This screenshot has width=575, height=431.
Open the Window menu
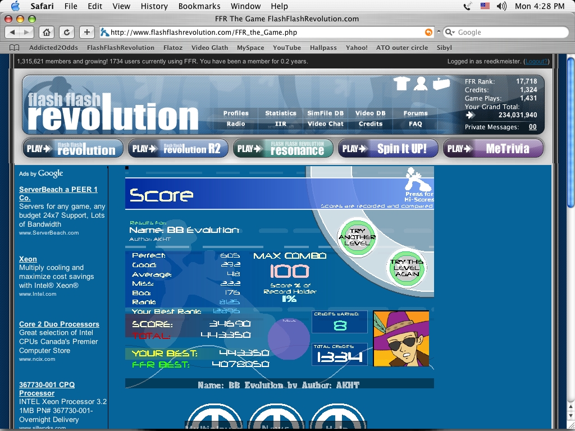point(245,6)
